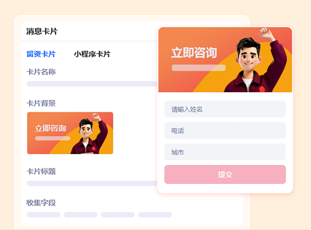This screenshot has height=230, width=311.
Task: Select the second 收集字段 pill
Action: 81,215
